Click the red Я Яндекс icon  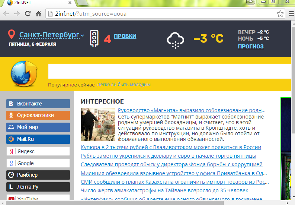(x=11, y=151)
